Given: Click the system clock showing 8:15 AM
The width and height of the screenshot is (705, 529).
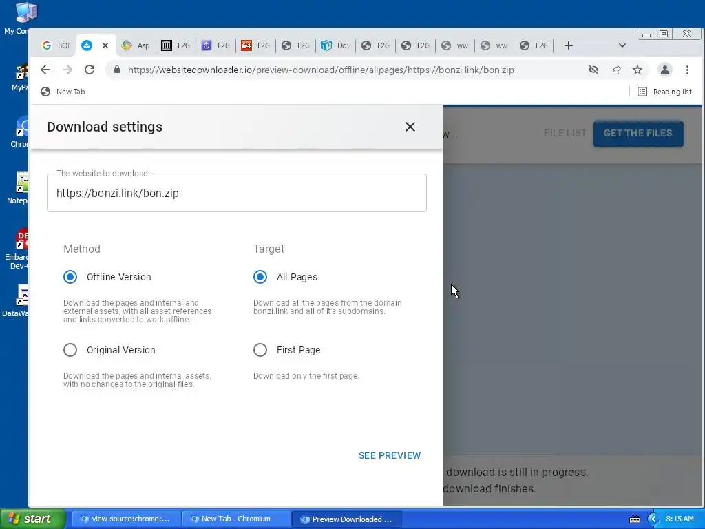Looking at the screenshot, I should click(x=680, y=519).
